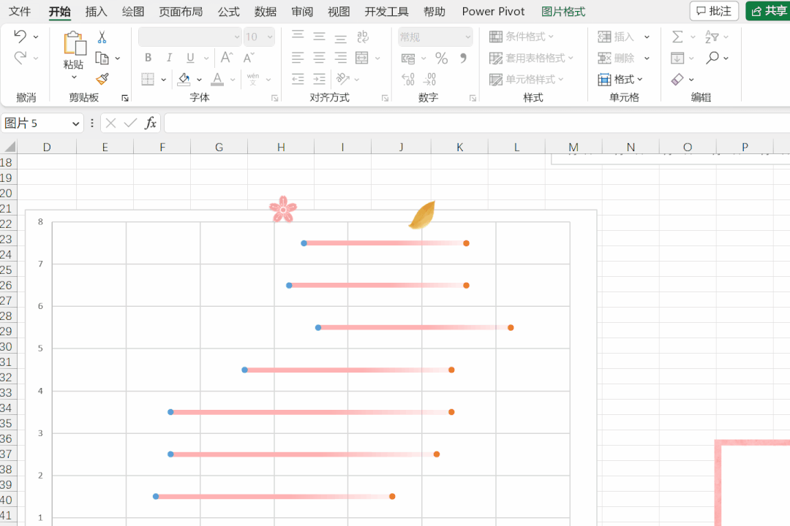The image size is (790, 526).
Task: Toggle Bold formatting
Action: point(148,58)
